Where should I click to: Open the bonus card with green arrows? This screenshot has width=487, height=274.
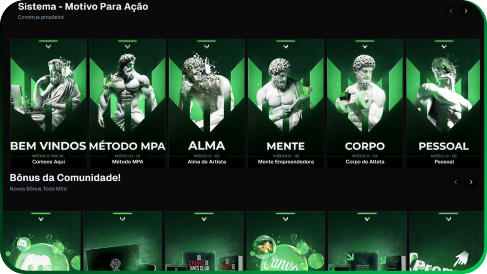pos(367,241)
